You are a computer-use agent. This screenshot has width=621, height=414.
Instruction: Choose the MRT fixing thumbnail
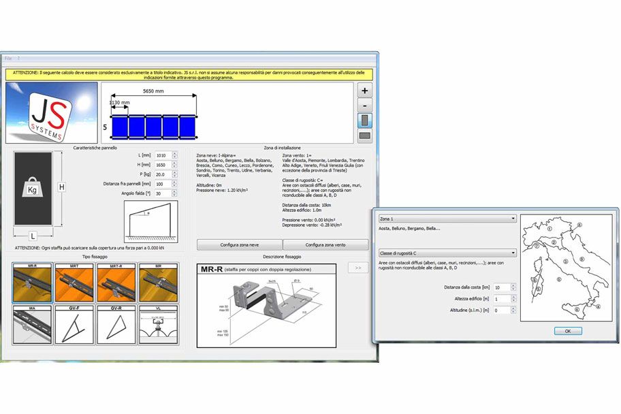(x=74, y=283)
